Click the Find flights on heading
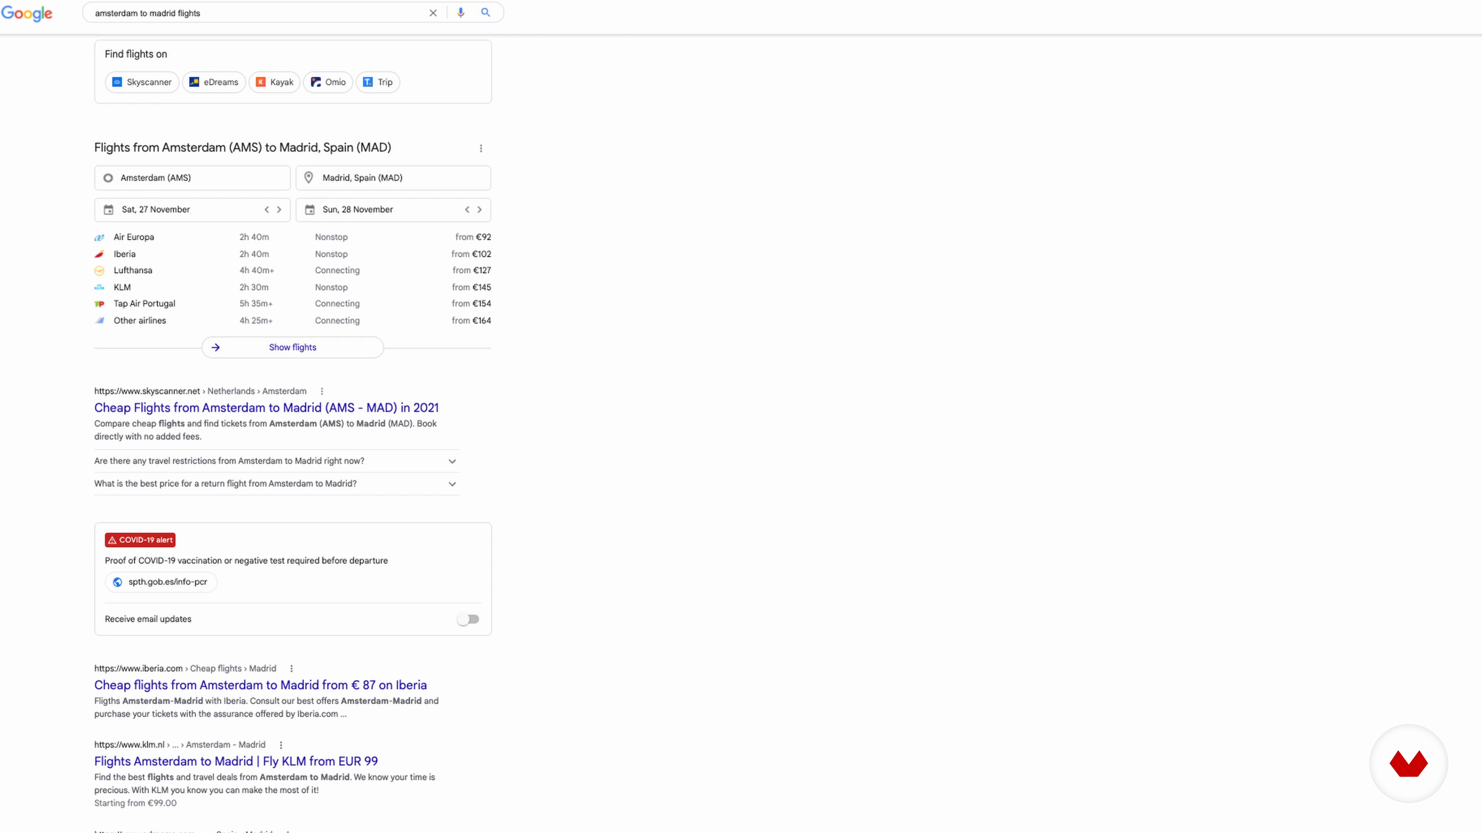 pos(136,54)
